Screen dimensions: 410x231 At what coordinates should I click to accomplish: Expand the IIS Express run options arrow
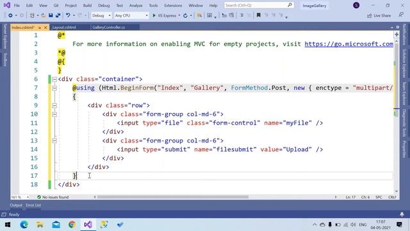(x=179, y=15)
